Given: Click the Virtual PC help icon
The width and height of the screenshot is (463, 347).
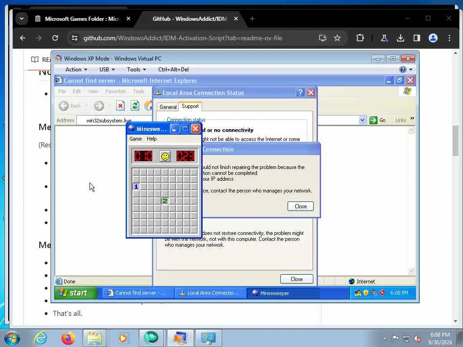Looking at the screenshot, I should (402, 70).
